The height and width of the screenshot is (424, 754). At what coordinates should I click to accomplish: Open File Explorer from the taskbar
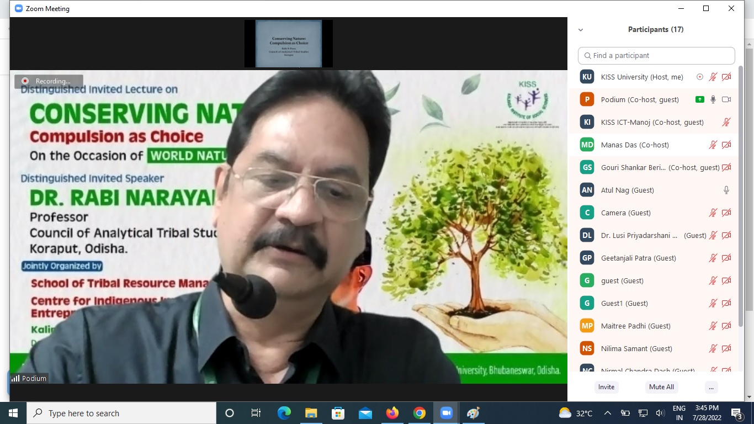(x=311, y=413)
